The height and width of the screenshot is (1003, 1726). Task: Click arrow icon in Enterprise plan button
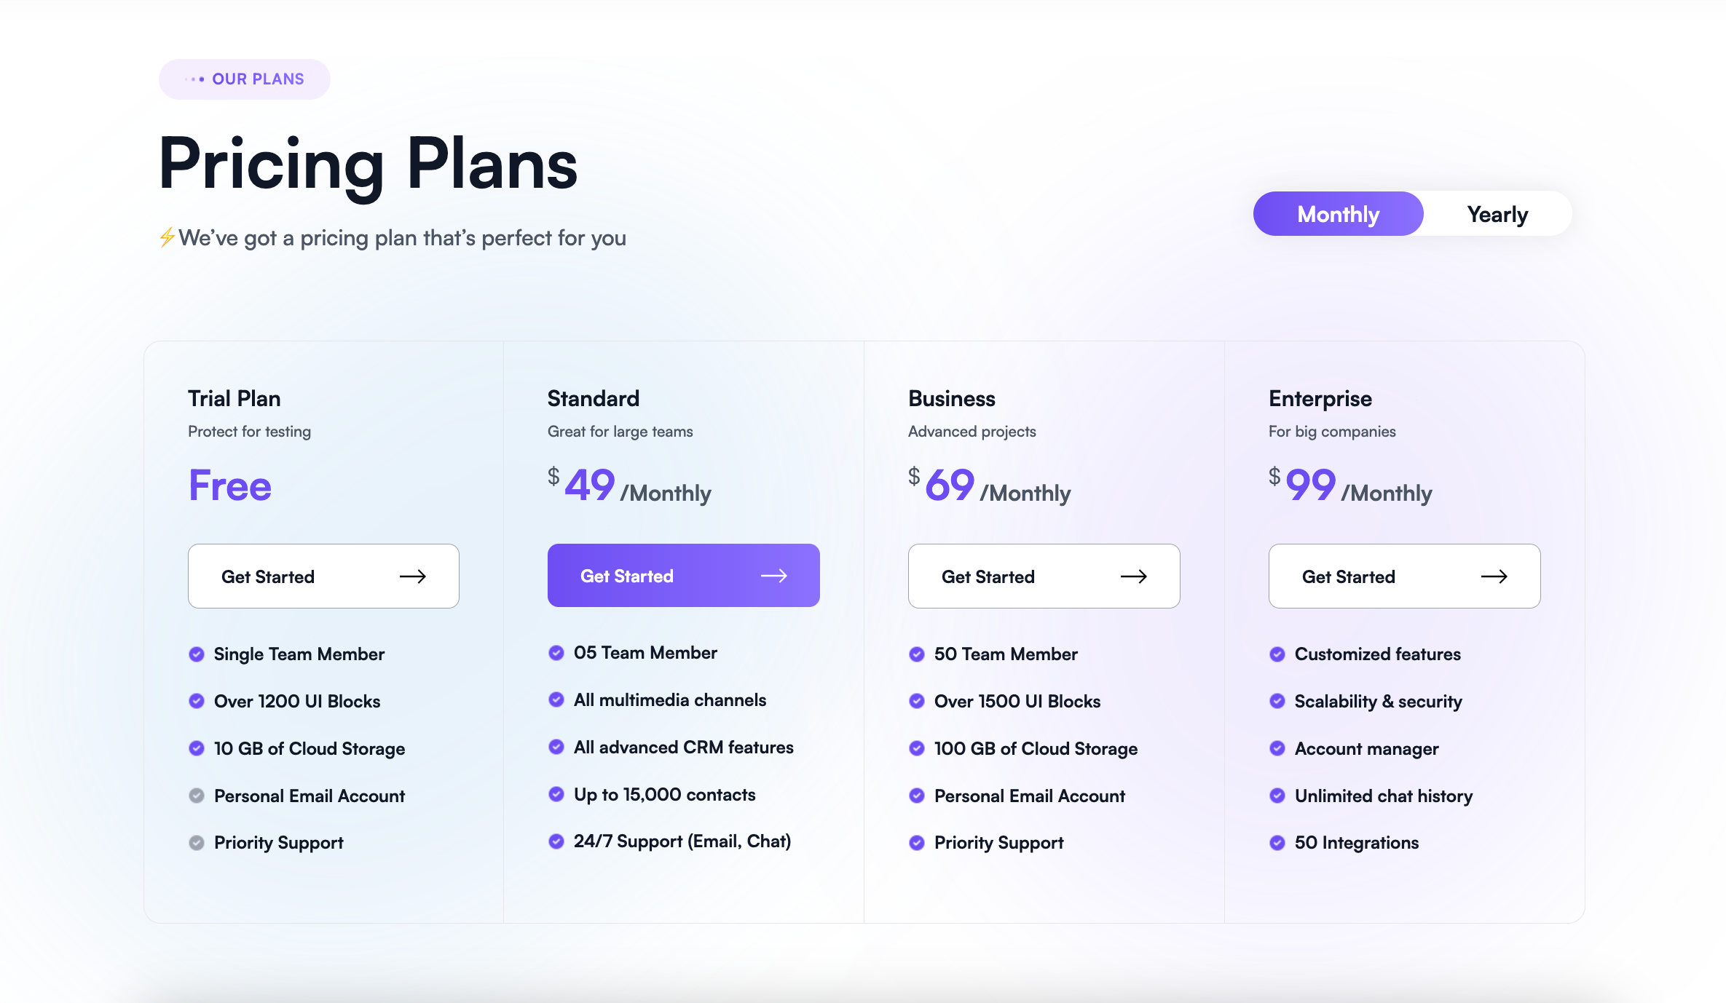[x=1494, y=576]
